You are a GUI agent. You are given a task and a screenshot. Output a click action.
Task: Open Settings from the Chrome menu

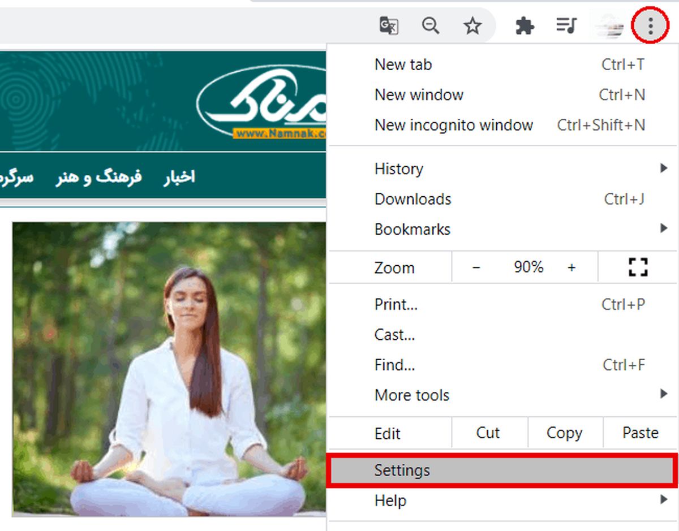[504, 470]
